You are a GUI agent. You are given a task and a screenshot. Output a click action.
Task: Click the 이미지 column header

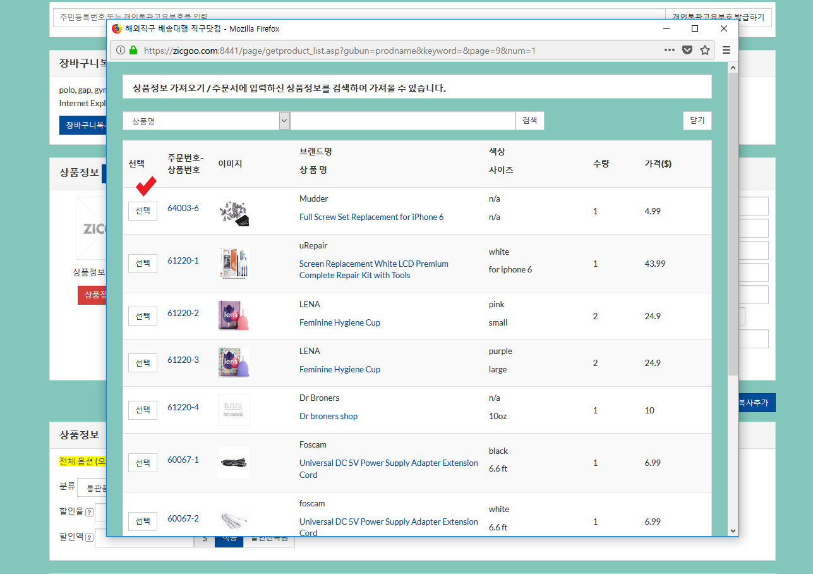click(230, 164)
